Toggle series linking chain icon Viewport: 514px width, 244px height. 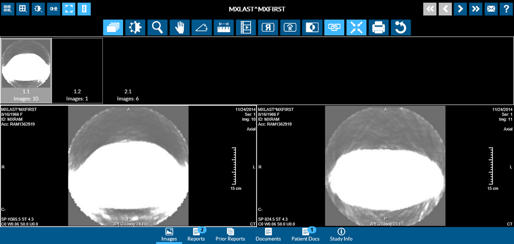tap(334, 28)
